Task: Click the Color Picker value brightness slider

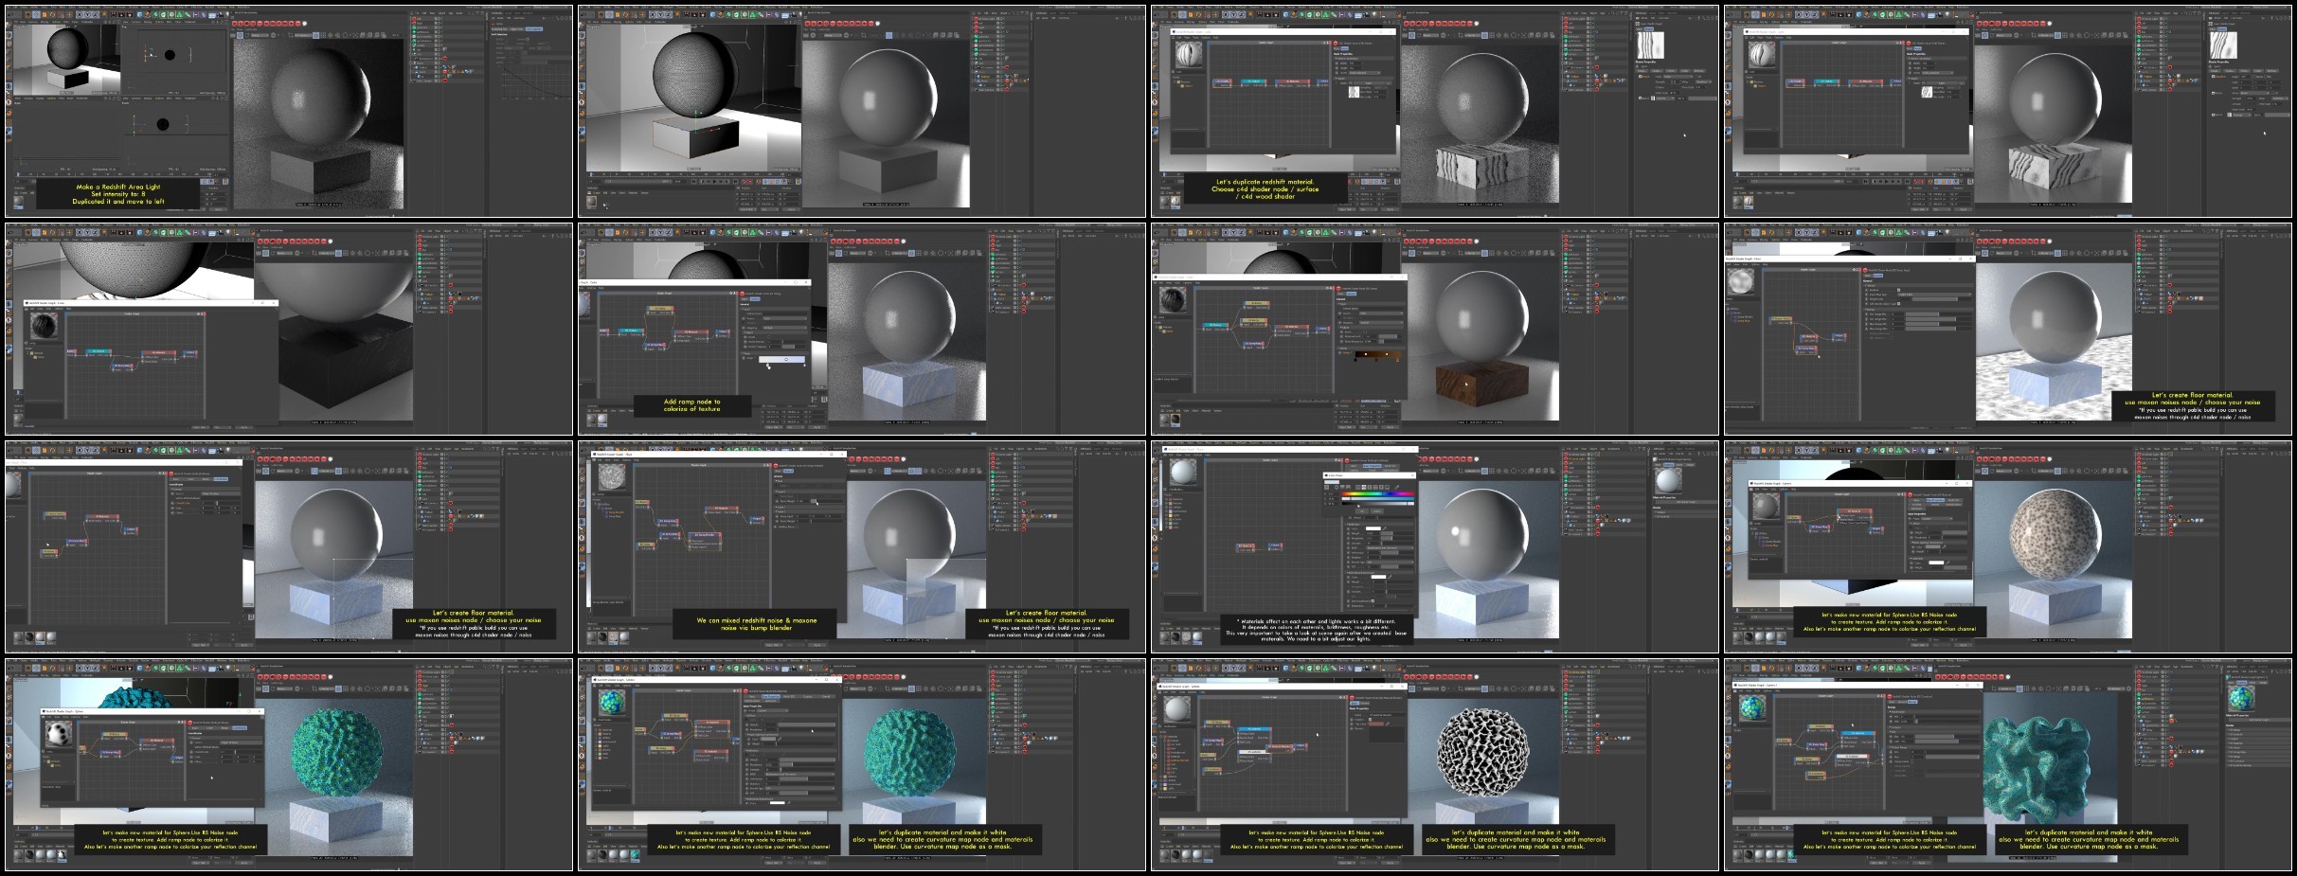Action: (x=1377, y=504)
